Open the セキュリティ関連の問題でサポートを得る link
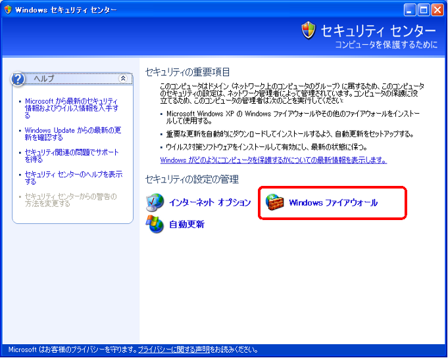The width and height of the screenshot is (448, 358). [x=71, y=155]
